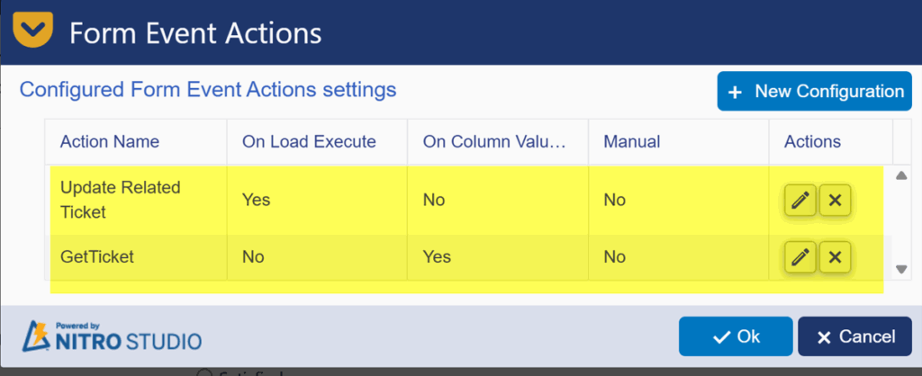Click the On Load Execute column header
The height and width of the screenshot is (376, 922).
[x=309, y=141]
